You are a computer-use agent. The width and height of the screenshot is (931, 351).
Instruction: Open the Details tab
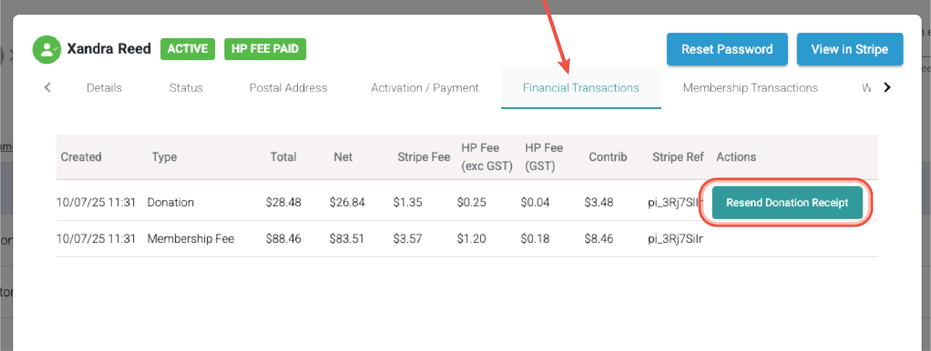[x=104, y=88]
